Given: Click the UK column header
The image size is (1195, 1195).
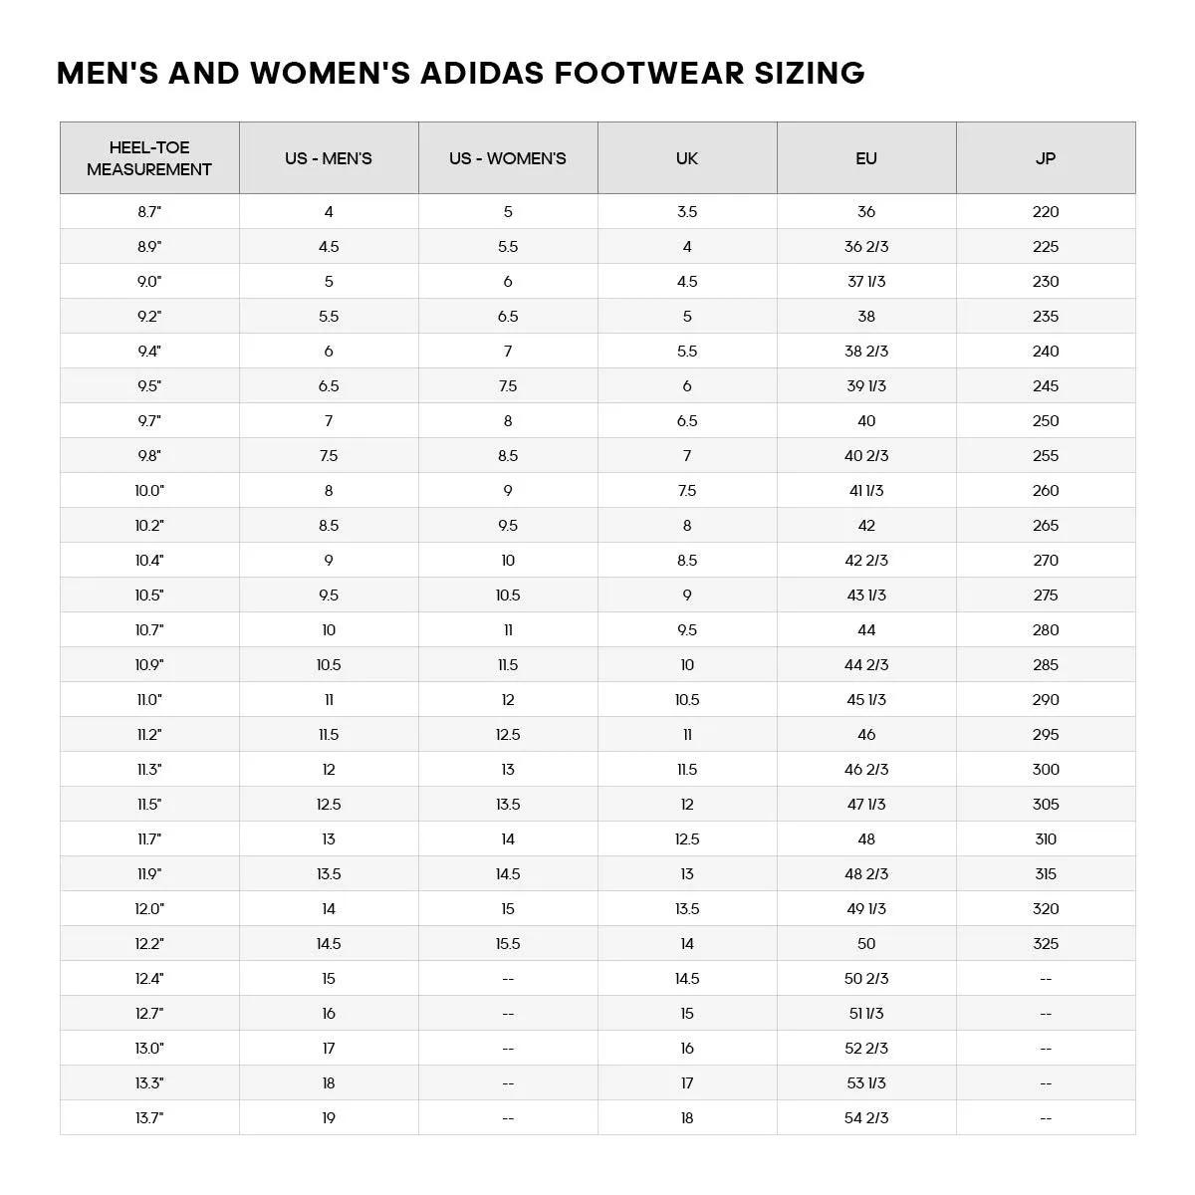Looking at the screenshot, I should [687, 158].
